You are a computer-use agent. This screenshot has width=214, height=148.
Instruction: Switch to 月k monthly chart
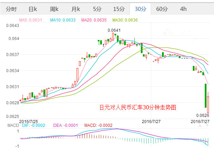pyautogui.click(x=75, y=9)
